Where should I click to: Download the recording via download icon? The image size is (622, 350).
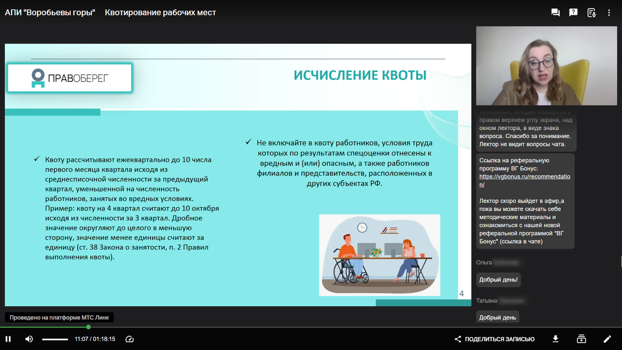pyautogui.click(x=556, y=339)
